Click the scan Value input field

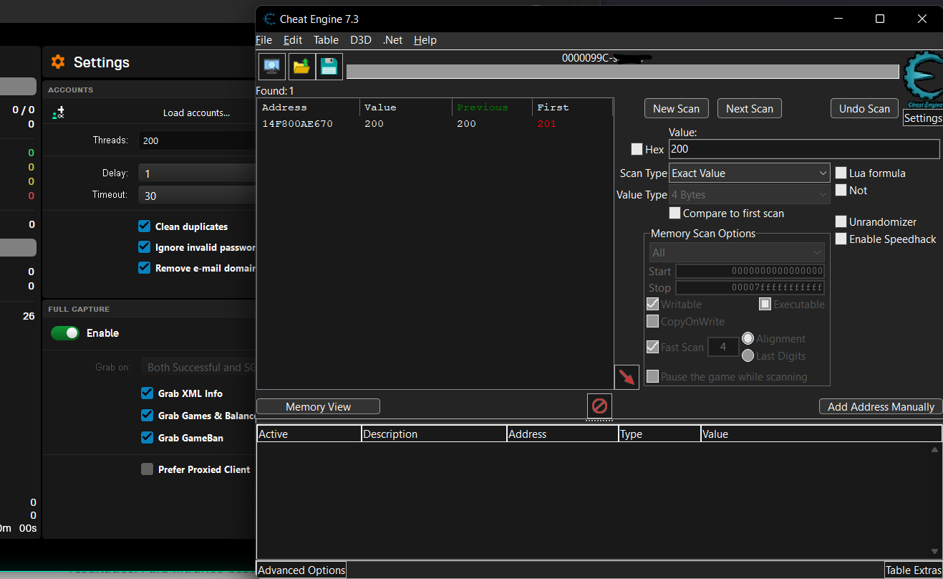pos(804,149)
